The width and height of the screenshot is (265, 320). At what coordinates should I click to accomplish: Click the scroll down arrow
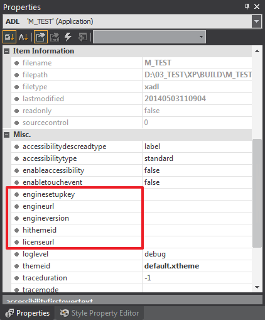point(257,287)
